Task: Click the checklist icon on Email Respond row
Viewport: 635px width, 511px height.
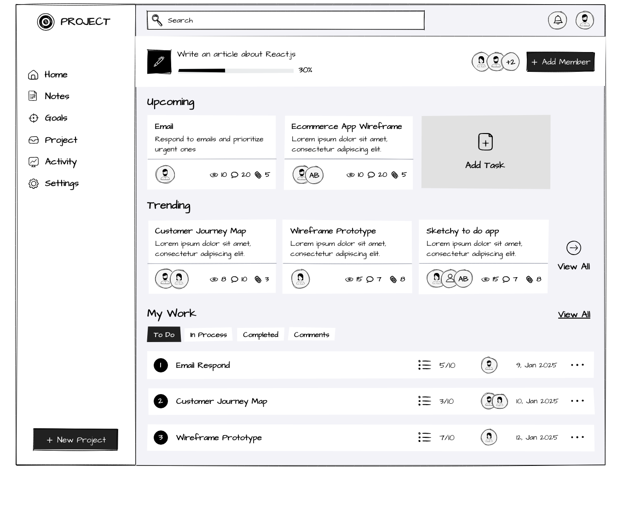Action: pos(424,365)
